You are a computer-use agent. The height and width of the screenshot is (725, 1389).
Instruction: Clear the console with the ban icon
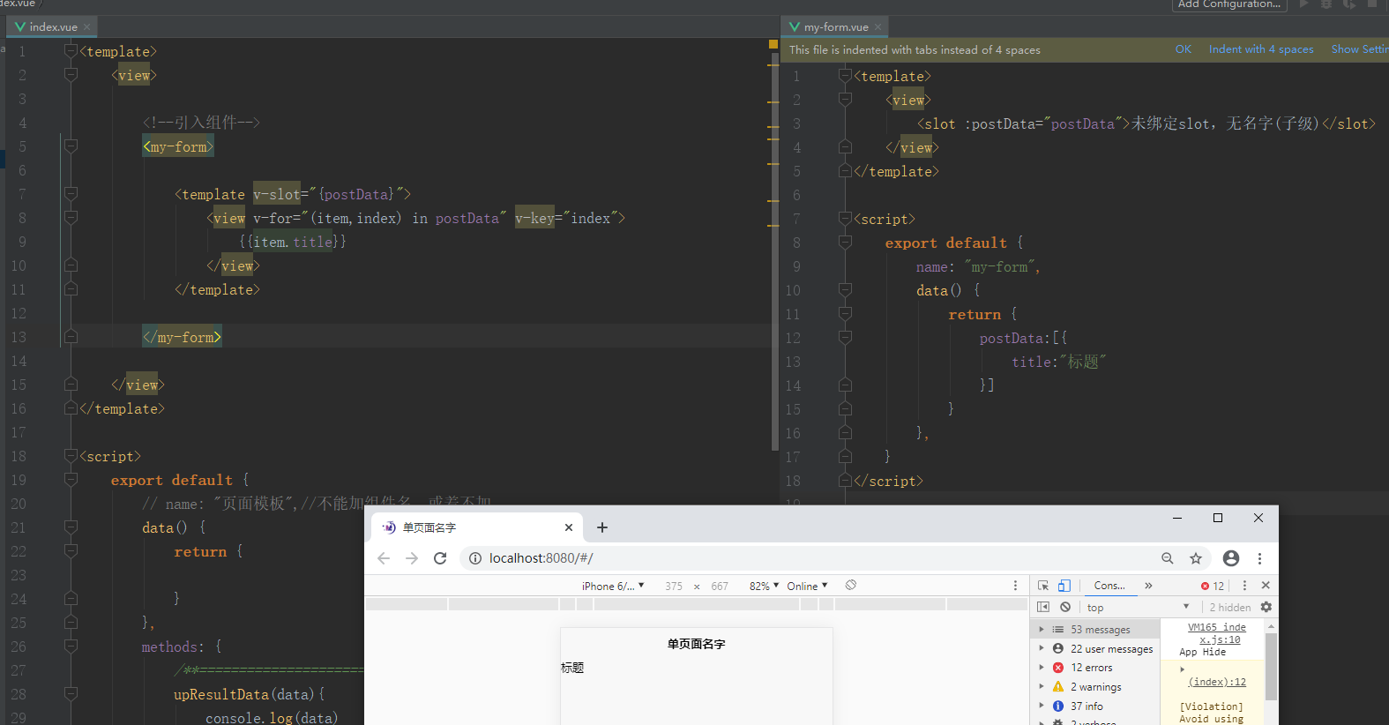(x=1065, y=607)
